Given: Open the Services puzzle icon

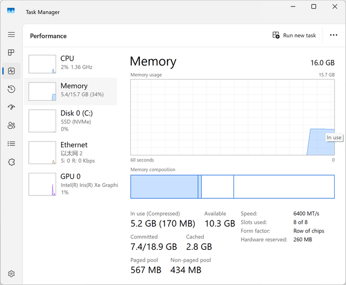Looking at the screenshot, I should [11, 162].
